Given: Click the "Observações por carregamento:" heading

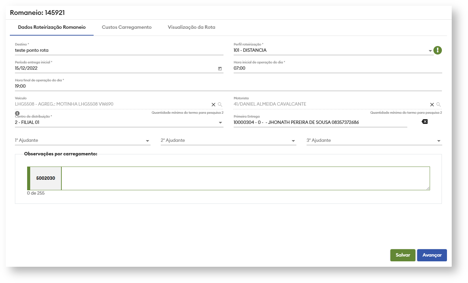Looking at the screenshot, I should 61,154.
